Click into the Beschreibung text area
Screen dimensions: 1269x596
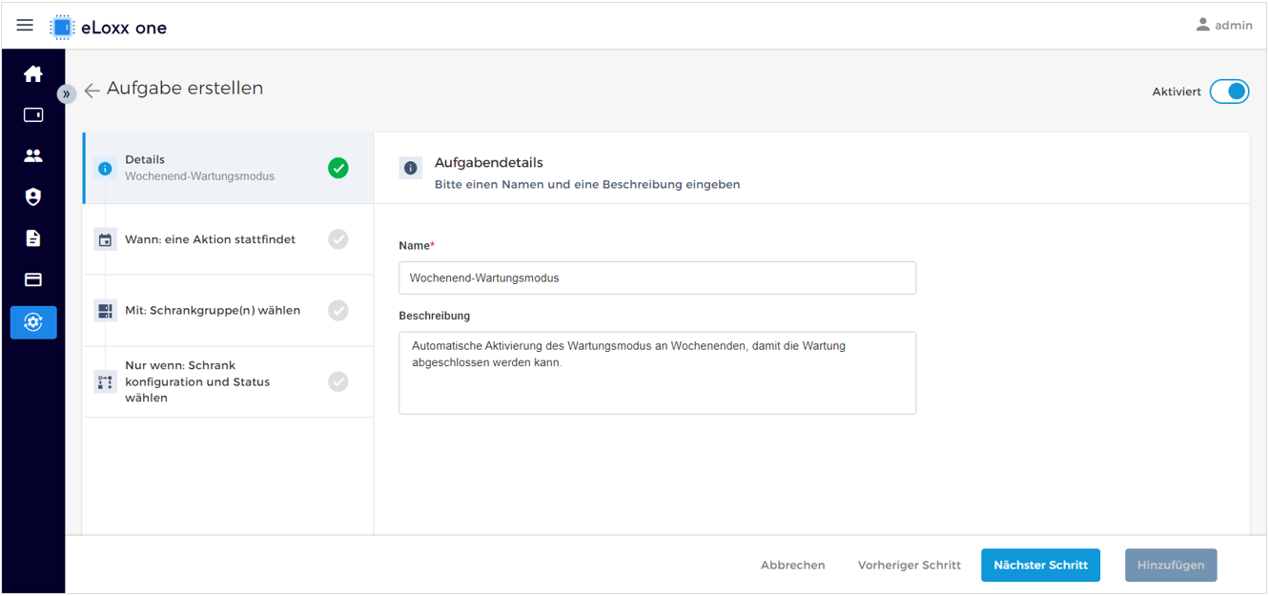click(657, 373)
